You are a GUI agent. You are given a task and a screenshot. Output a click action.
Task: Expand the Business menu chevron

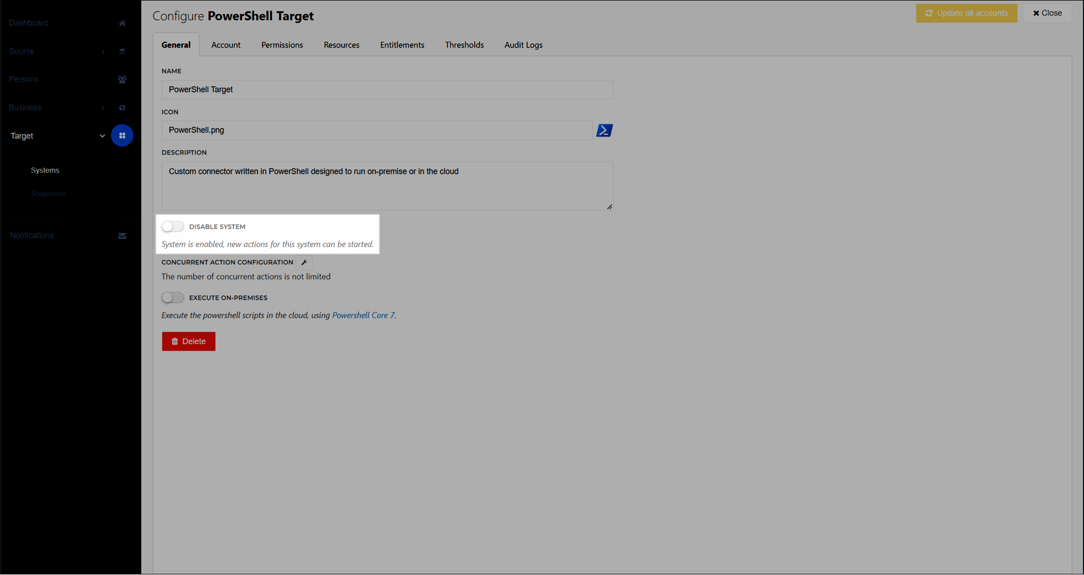(103, 108)
